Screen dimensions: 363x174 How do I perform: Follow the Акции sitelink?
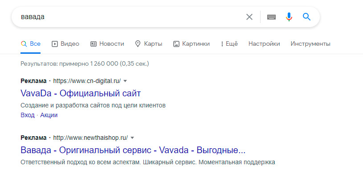49,115
